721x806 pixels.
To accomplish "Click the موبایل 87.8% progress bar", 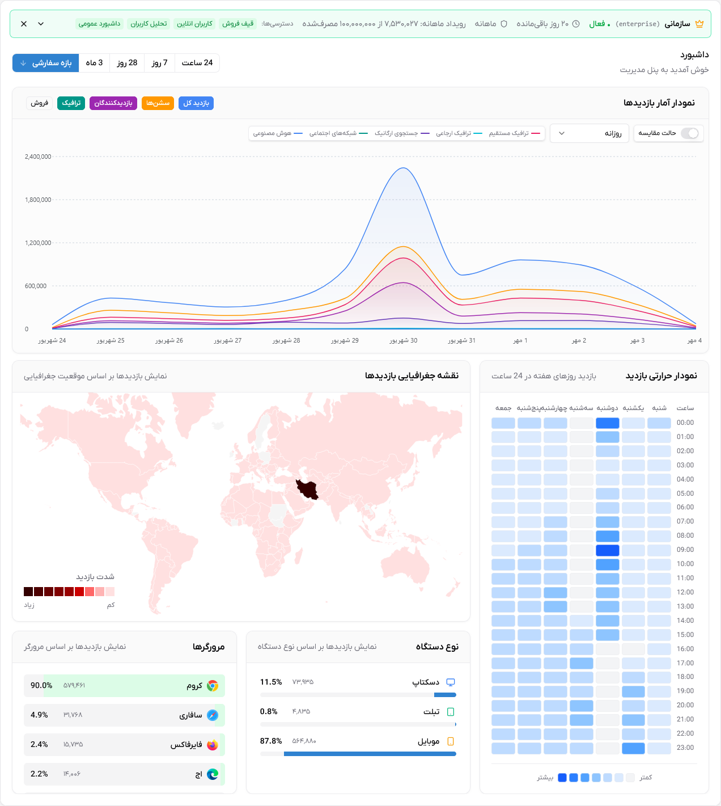I will click(x=358, y=754).
